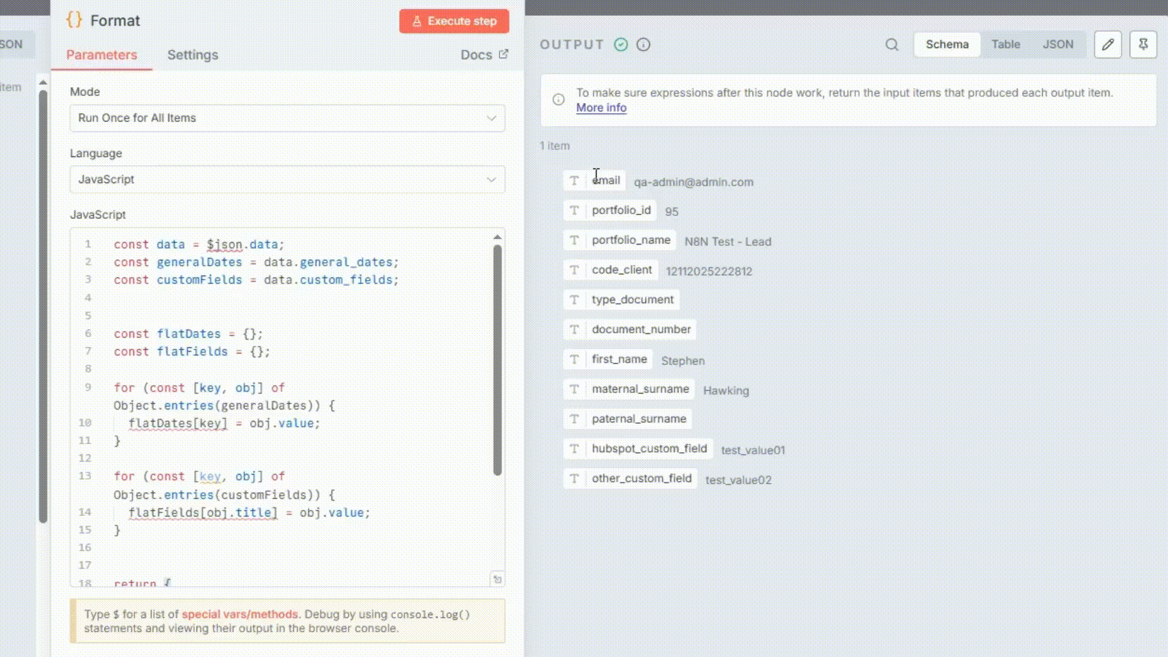The height and width of the screenshot is (657, 1168).
Task: Search the output data via magnifier icon
Action: click(x=892, y=44)
